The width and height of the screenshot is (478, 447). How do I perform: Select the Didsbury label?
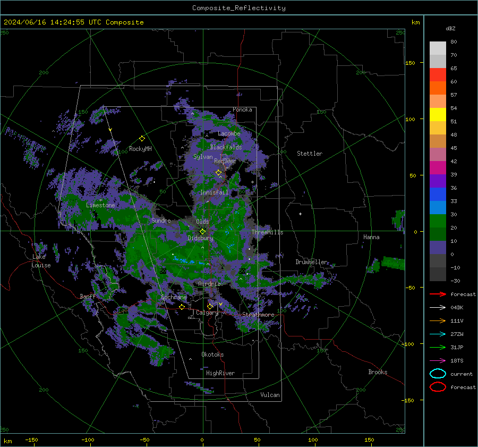[200, 238]
